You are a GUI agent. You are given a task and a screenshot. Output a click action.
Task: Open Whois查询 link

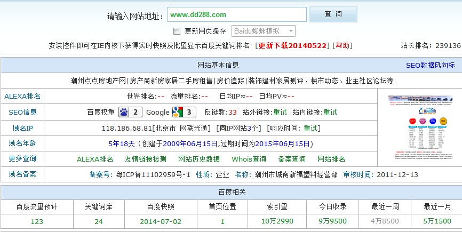coord(249,159)
